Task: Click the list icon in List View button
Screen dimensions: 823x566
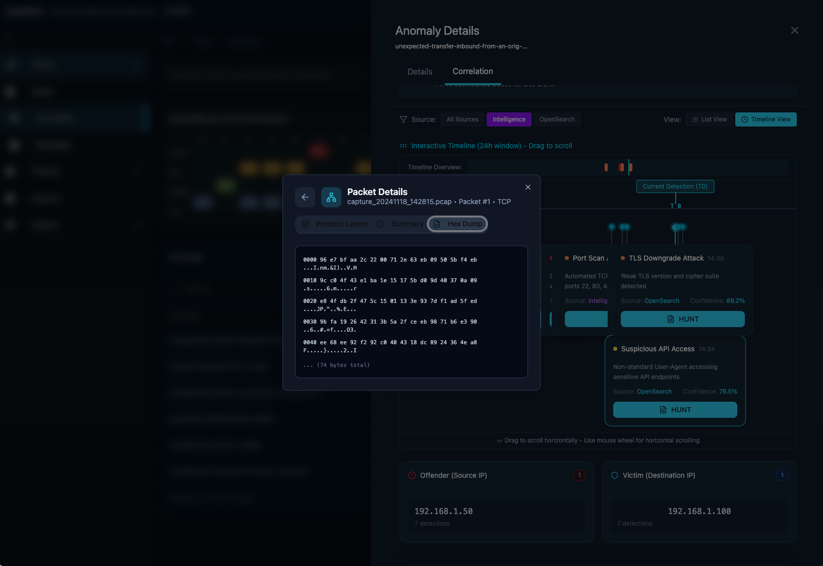Action: coord(694,119)
